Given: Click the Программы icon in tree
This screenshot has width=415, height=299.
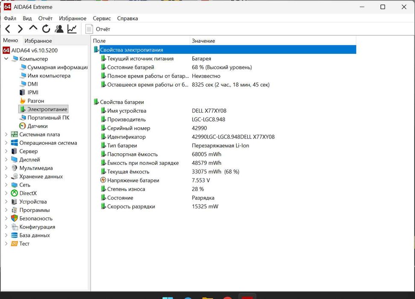Looking at the screenshot, I should [x=14, y=210].
